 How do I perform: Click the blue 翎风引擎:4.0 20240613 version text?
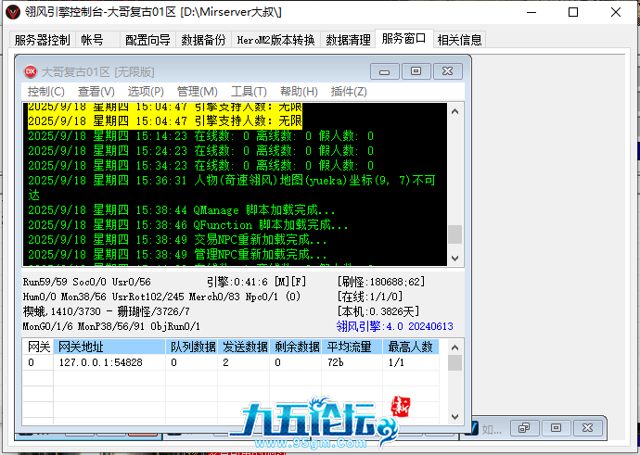click(395, 326)
